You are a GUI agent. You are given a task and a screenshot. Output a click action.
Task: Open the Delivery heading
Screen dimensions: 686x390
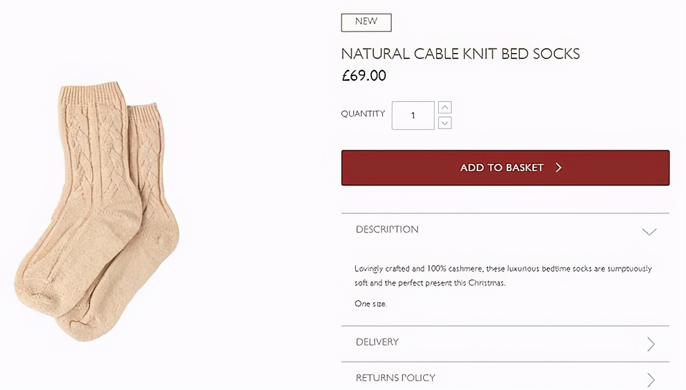(377, 342)
